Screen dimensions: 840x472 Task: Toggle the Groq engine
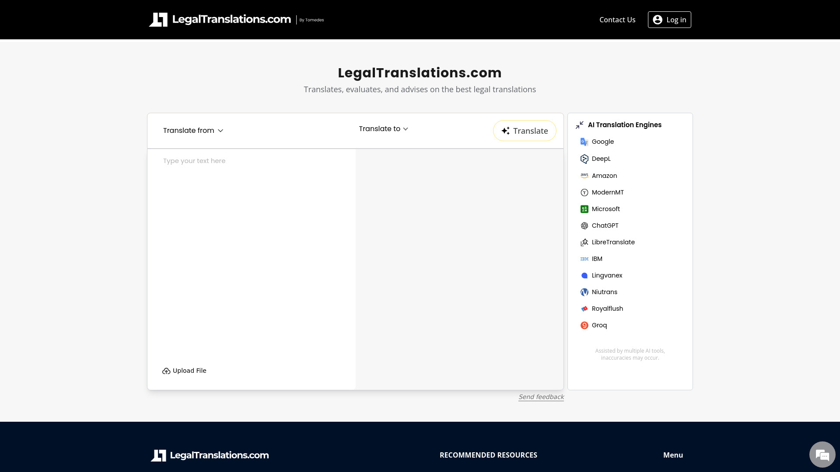[x=584, y=325]
